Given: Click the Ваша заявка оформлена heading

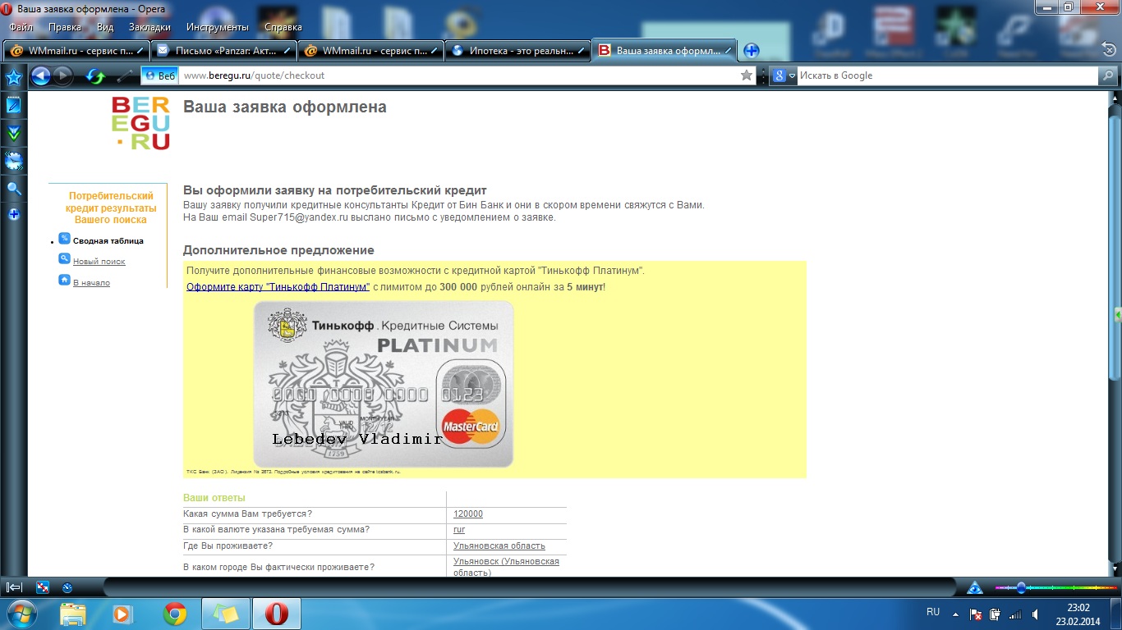Looking at the screenshot, I should (x=284, y=107).
